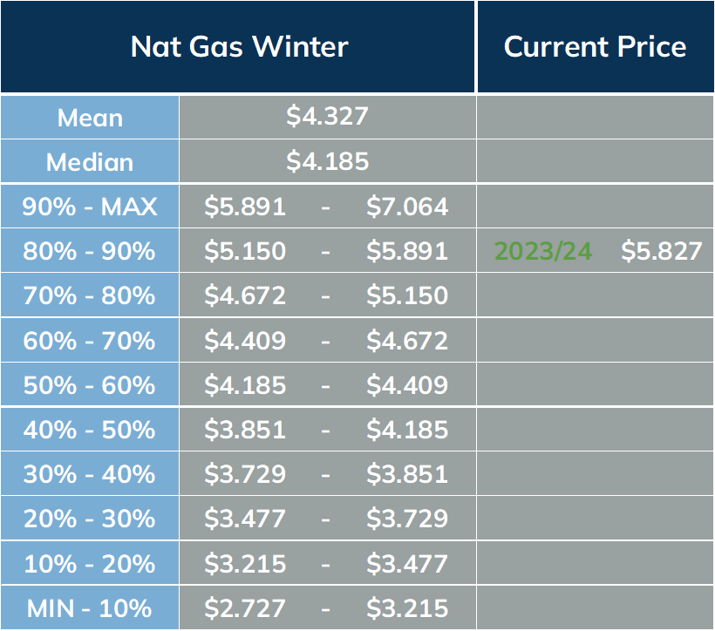Select the 50% - 60% label

coord(89,385)
